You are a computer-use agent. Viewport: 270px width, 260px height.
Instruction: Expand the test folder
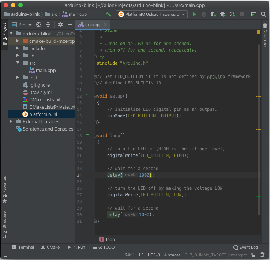click(x=18, y=78)
